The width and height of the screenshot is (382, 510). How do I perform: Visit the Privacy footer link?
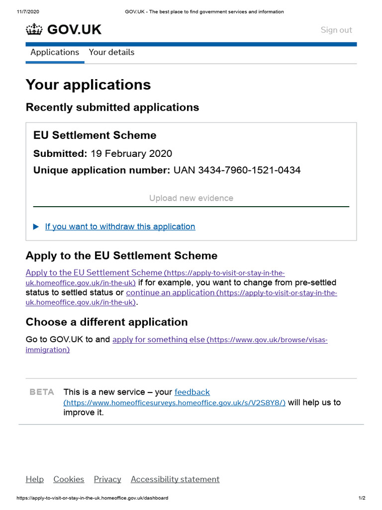point(107,479)
